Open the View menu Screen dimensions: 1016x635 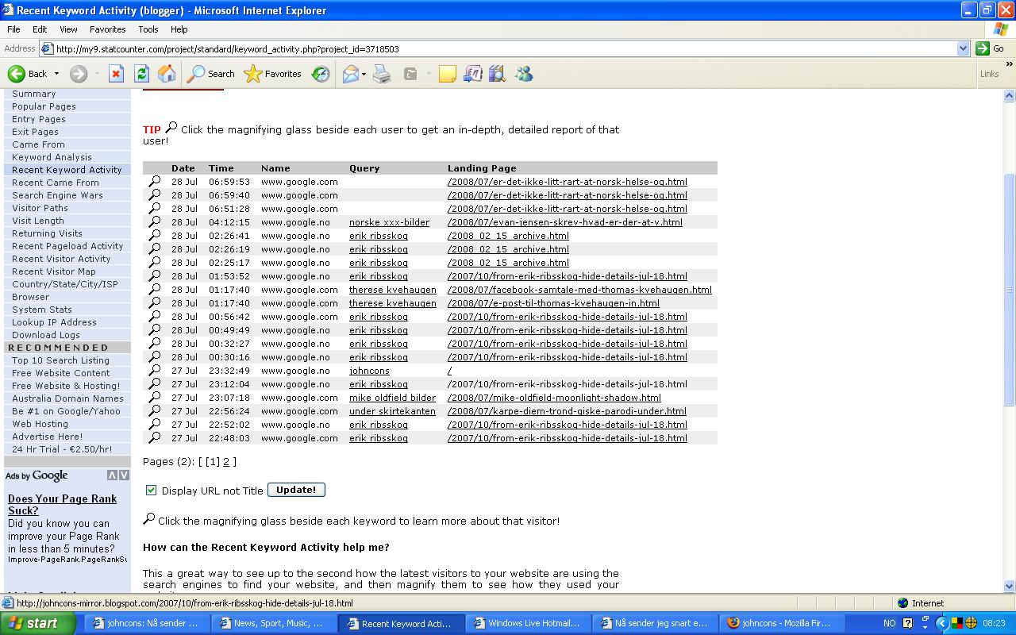point(68,29)
